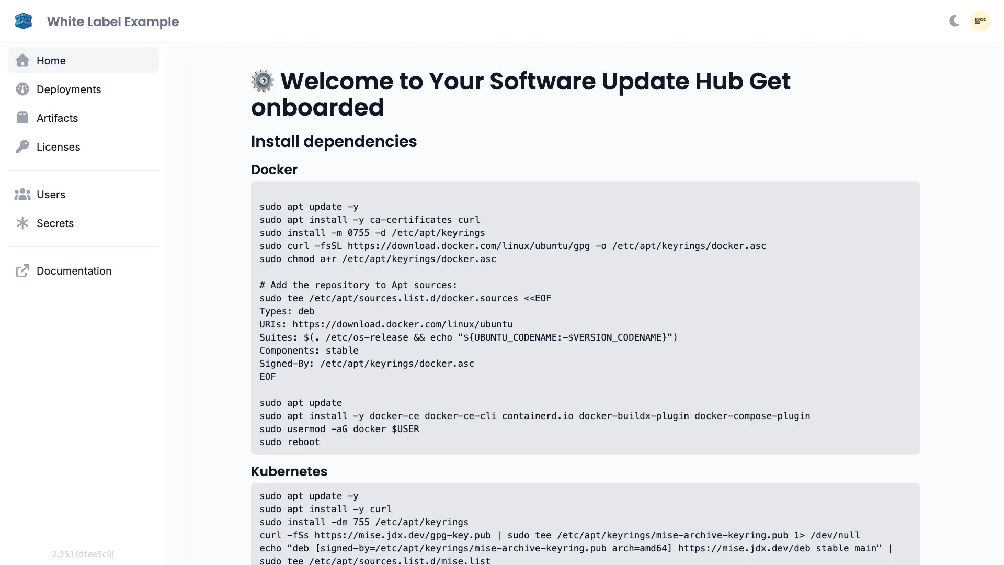Click the apt install docker-ce line
Image resolution: width=1004 pixels, height=565 pixels.
pyautogui.click(x=534, y=416)
